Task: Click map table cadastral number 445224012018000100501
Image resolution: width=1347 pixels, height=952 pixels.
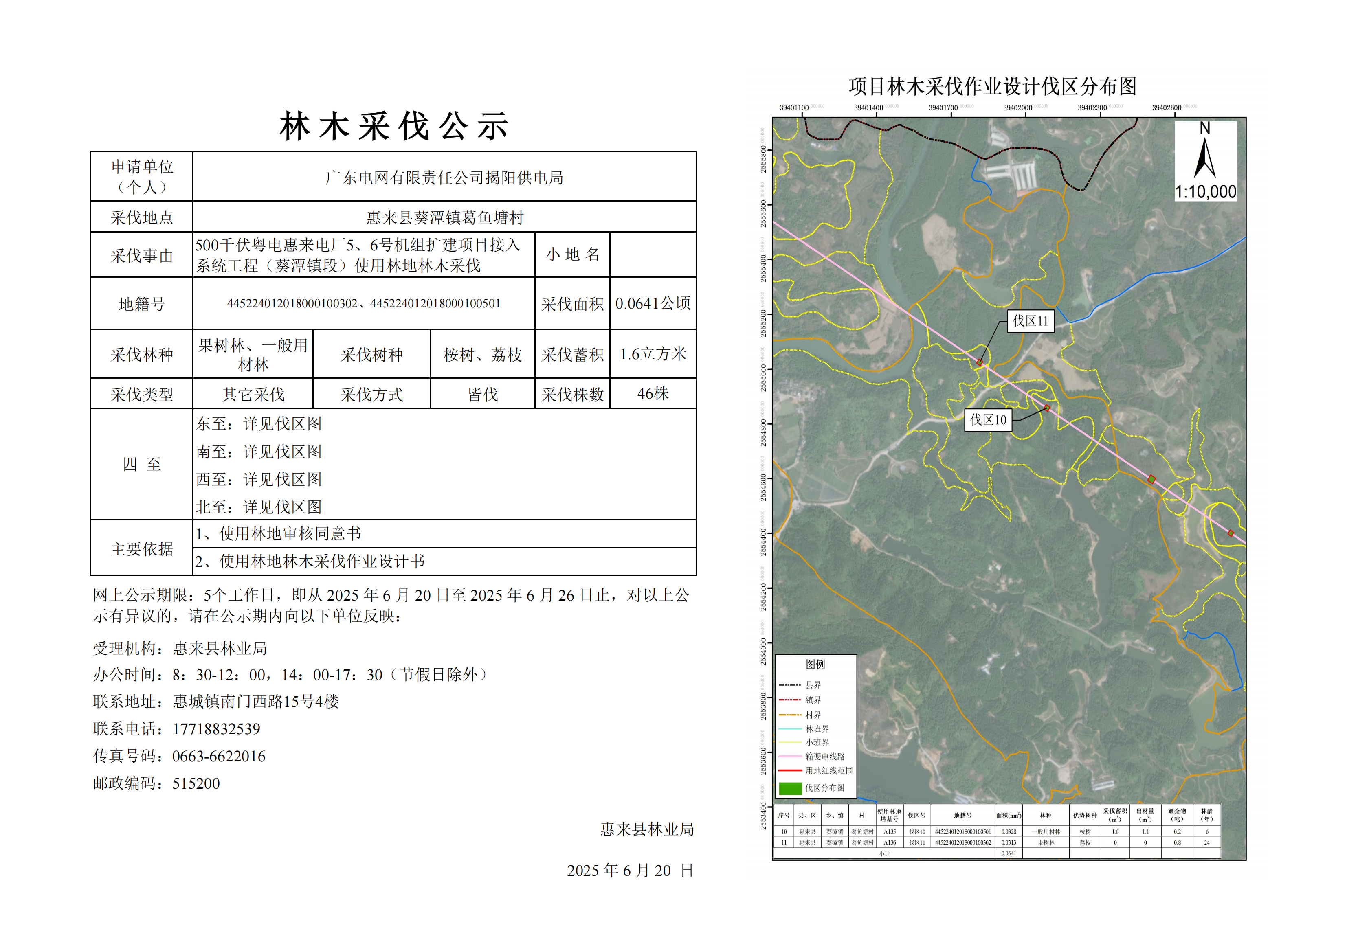Action: tap(963, 832)
